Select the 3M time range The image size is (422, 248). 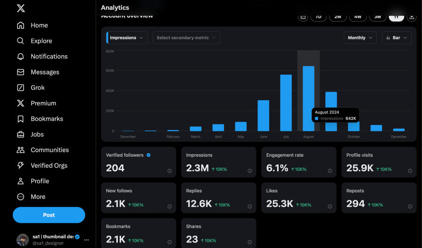coord(377,17)
